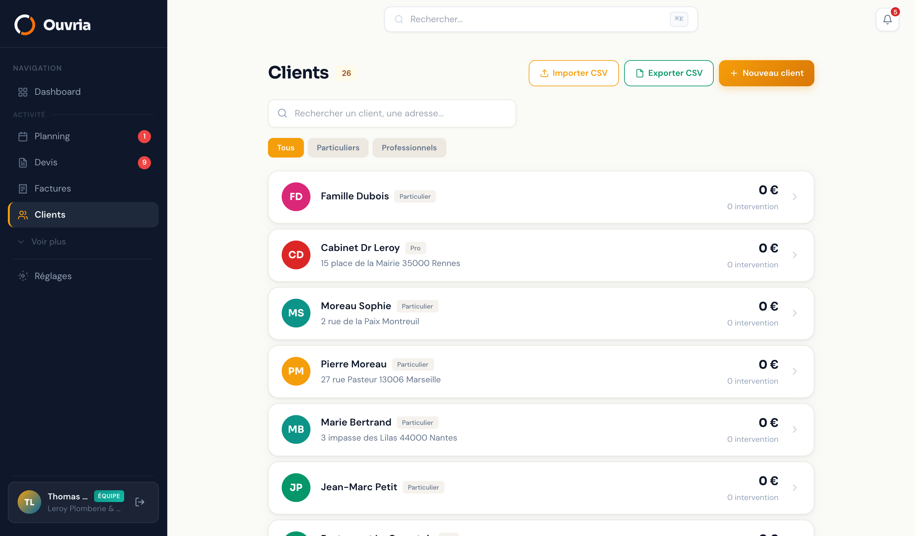Click the CD avatar of Cabinet Dr Leroy
Viewport: 915px width, 536px height.
pyautogui.click(x=296, y=255)
